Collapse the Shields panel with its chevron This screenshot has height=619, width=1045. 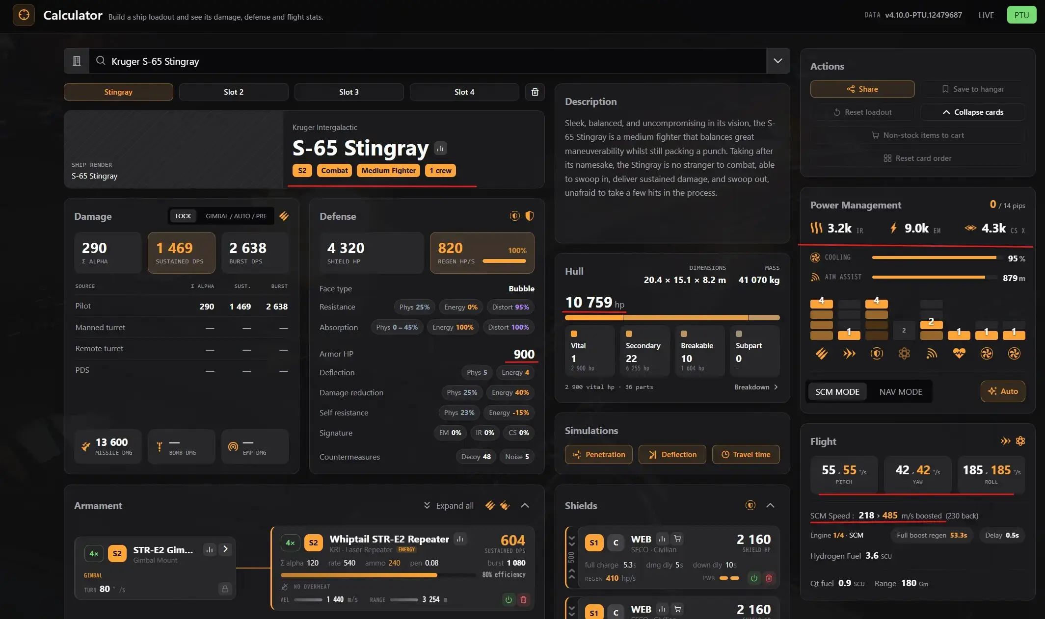pyautogui.click(x=770, y=505)
